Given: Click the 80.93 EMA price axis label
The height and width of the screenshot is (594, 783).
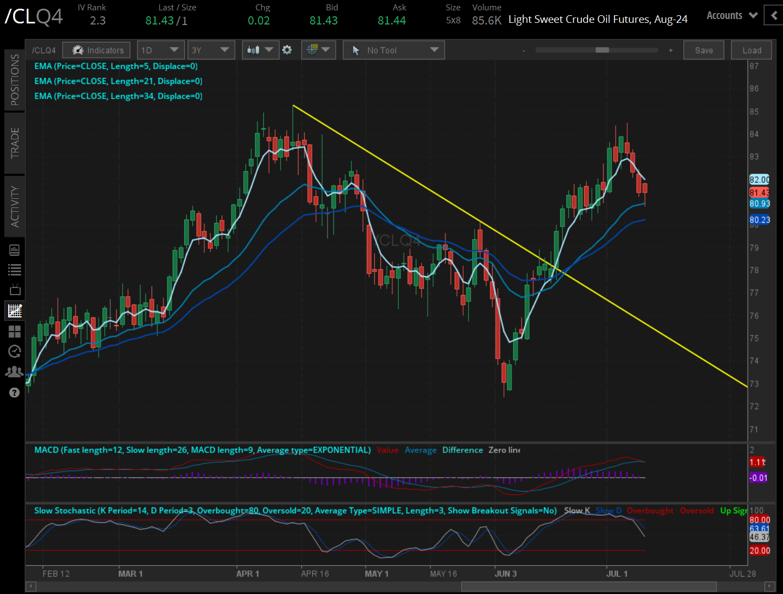Looking at the screenshot, I should pos(760,204).
